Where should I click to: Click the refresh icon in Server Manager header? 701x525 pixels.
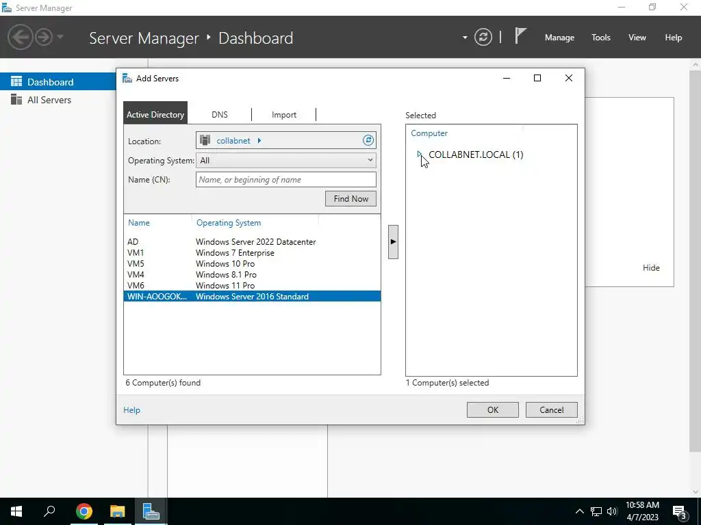tap(483, 37)
